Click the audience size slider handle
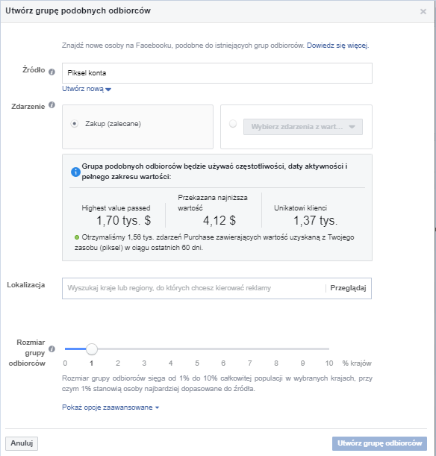436x456 pixels. click(x=92, y=349)
